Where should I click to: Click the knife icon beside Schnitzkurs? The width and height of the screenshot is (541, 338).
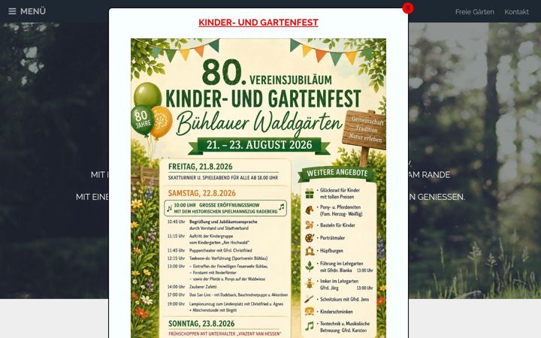[x=309, y=299]
